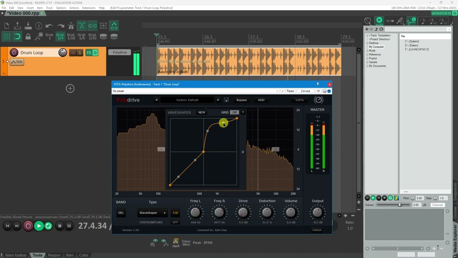Toggle the locking padlock icon
The image size is (458, 258).
click(x=28, y=36)
